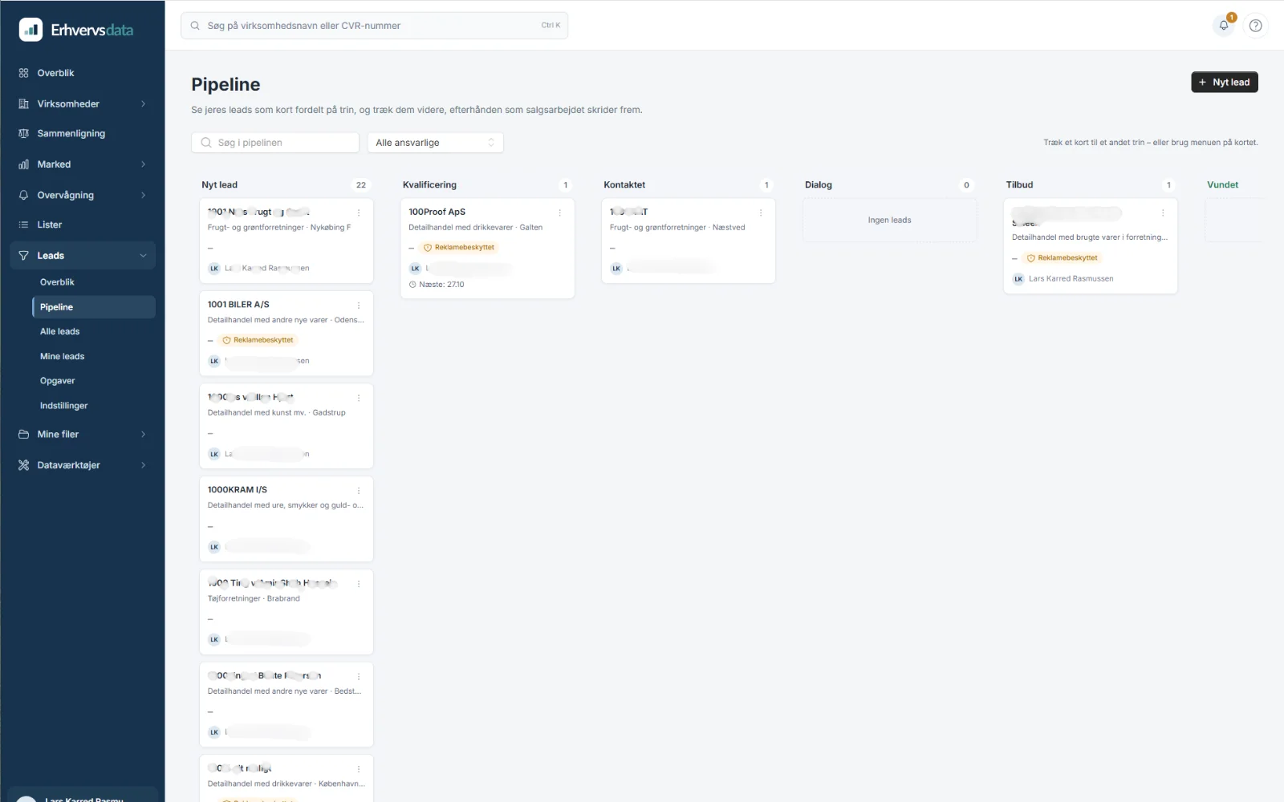Click the Ingen leads placeholder in Dialog
Viewport: 1284px width, 802px height.
(889, 221)
